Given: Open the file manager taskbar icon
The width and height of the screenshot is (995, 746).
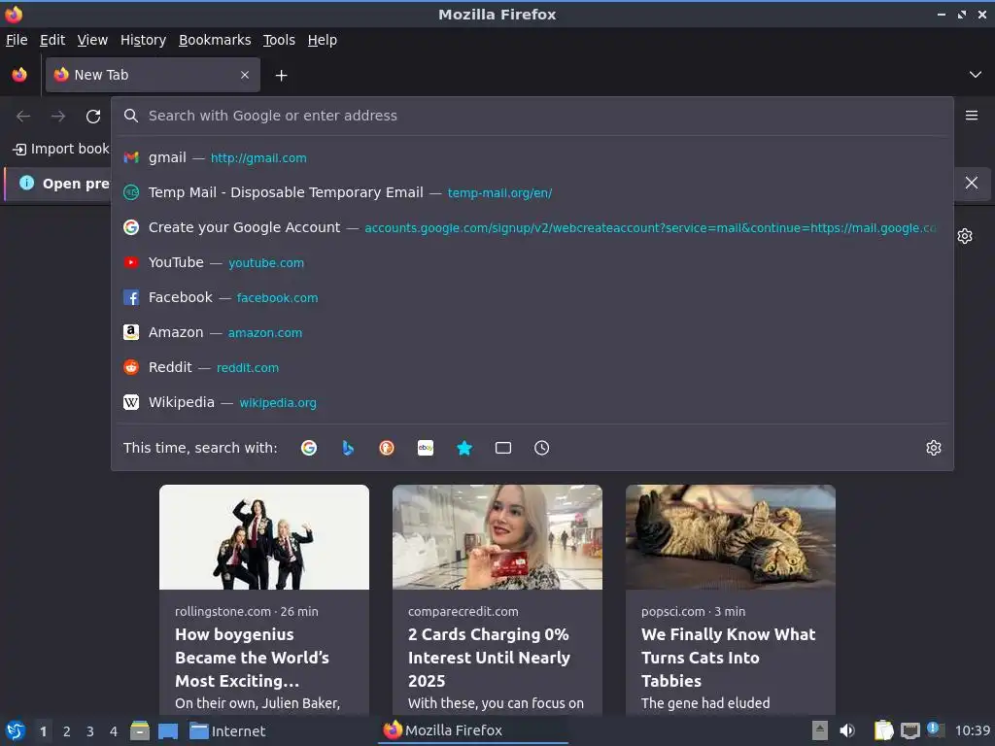Looking at the screenshot, I should (140, 730).
